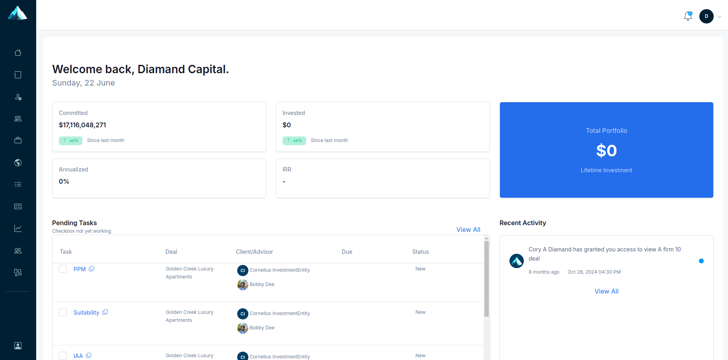Open the PPM task link
Viewport: 728px width, 360px height.
tap(80, 269)
